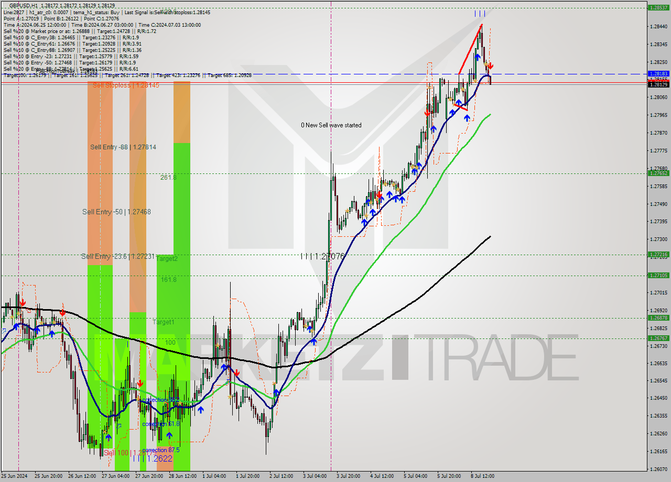Click the 1.27775 price axis value
The height and width of the screenshot is (482, 671).
(658, 151)
